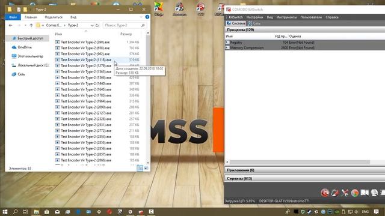Sort files by Размер column header
385x216 pixels.
click(126, 34)
